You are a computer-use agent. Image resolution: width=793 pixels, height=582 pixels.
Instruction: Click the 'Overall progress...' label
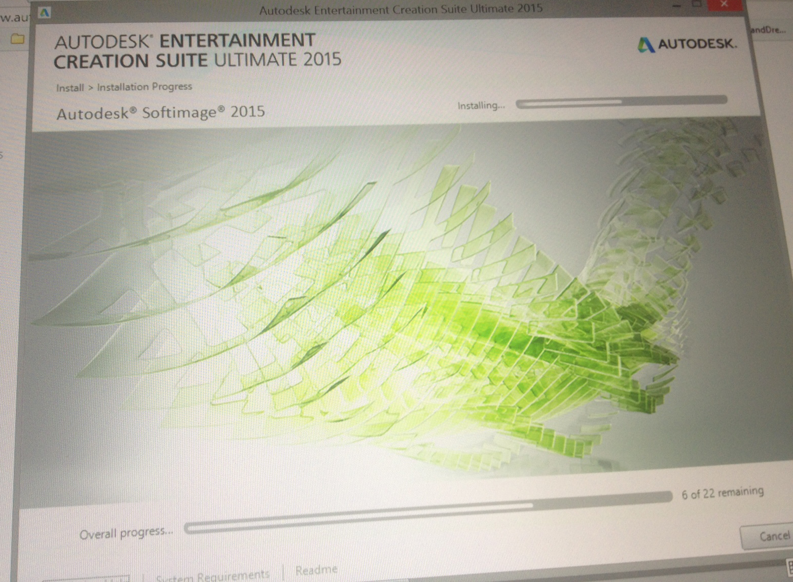pos(126,533)
